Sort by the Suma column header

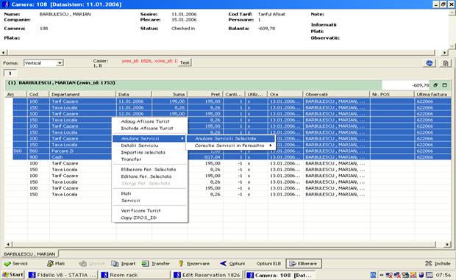point(170,94)
